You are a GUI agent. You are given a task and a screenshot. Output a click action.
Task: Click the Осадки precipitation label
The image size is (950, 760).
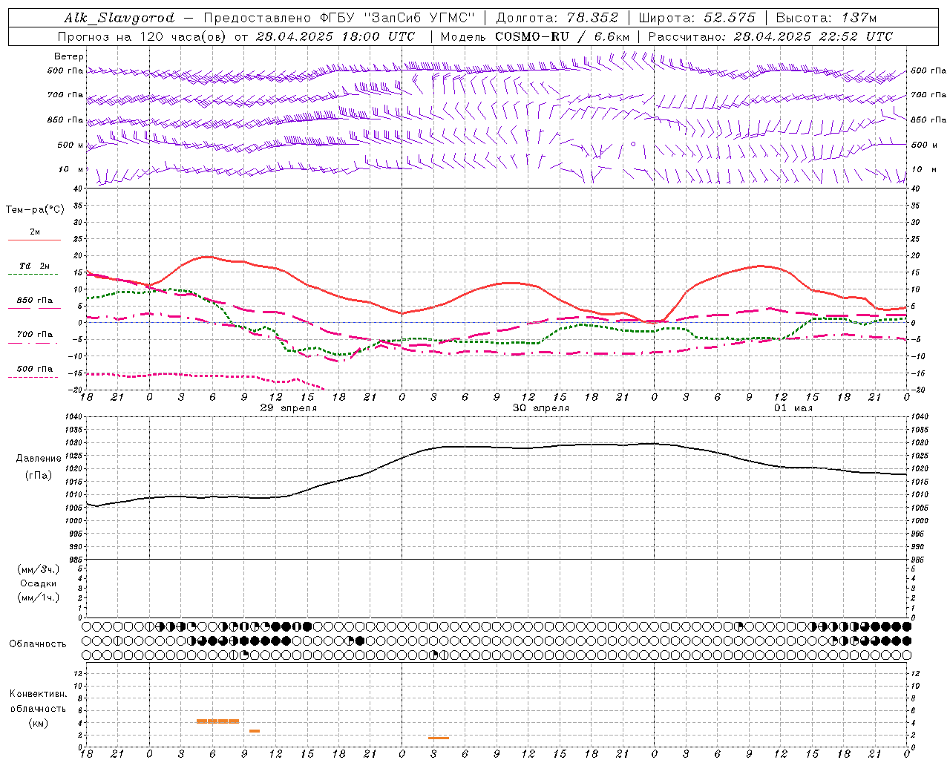coord(39,583)
